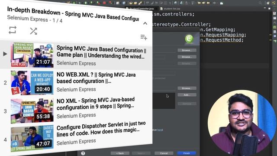Image resolution: width=277 pixels, height=156 pixels.
Task: Open the 'Game Plan' thumbnail of the first video
Action: [x=32, y=55]
